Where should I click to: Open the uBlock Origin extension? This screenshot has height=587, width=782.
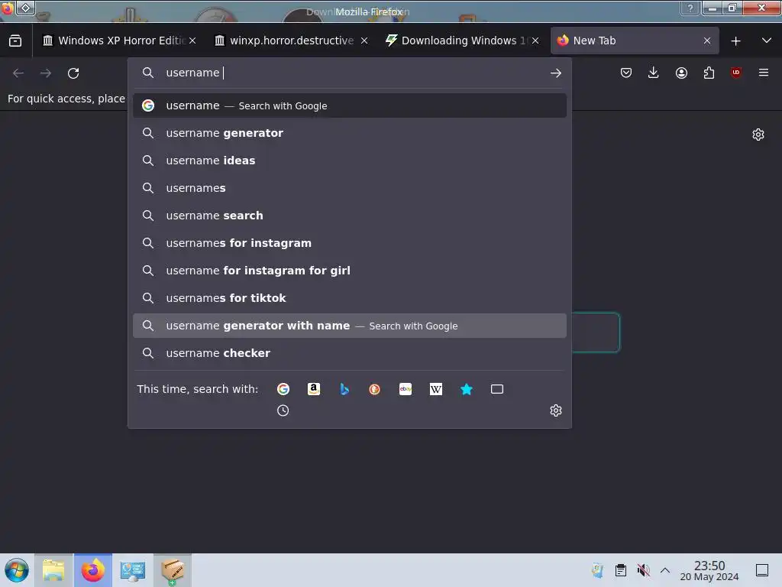click(736, 73)
